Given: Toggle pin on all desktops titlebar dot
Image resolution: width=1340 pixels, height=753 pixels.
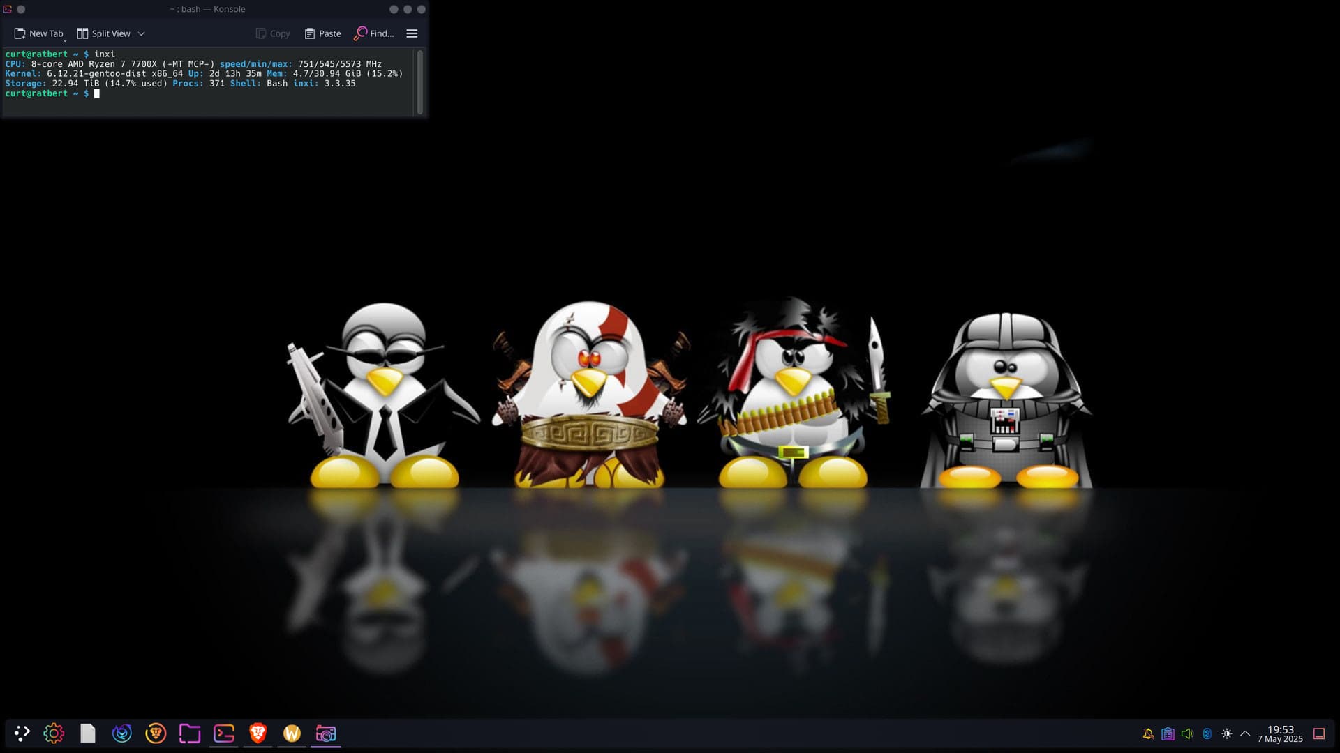Looking at the screenshot, I should click(x=21, y=9).
